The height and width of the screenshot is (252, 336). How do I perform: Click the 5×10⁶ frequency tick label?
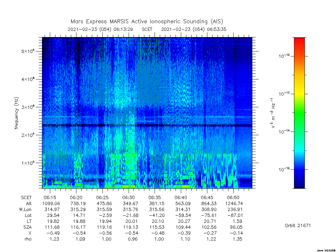click(x=28, y=51)
